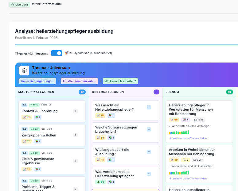Click books intent badge in Kontext & Einordnung
The image size is (238, 191).
pos(37,117)
